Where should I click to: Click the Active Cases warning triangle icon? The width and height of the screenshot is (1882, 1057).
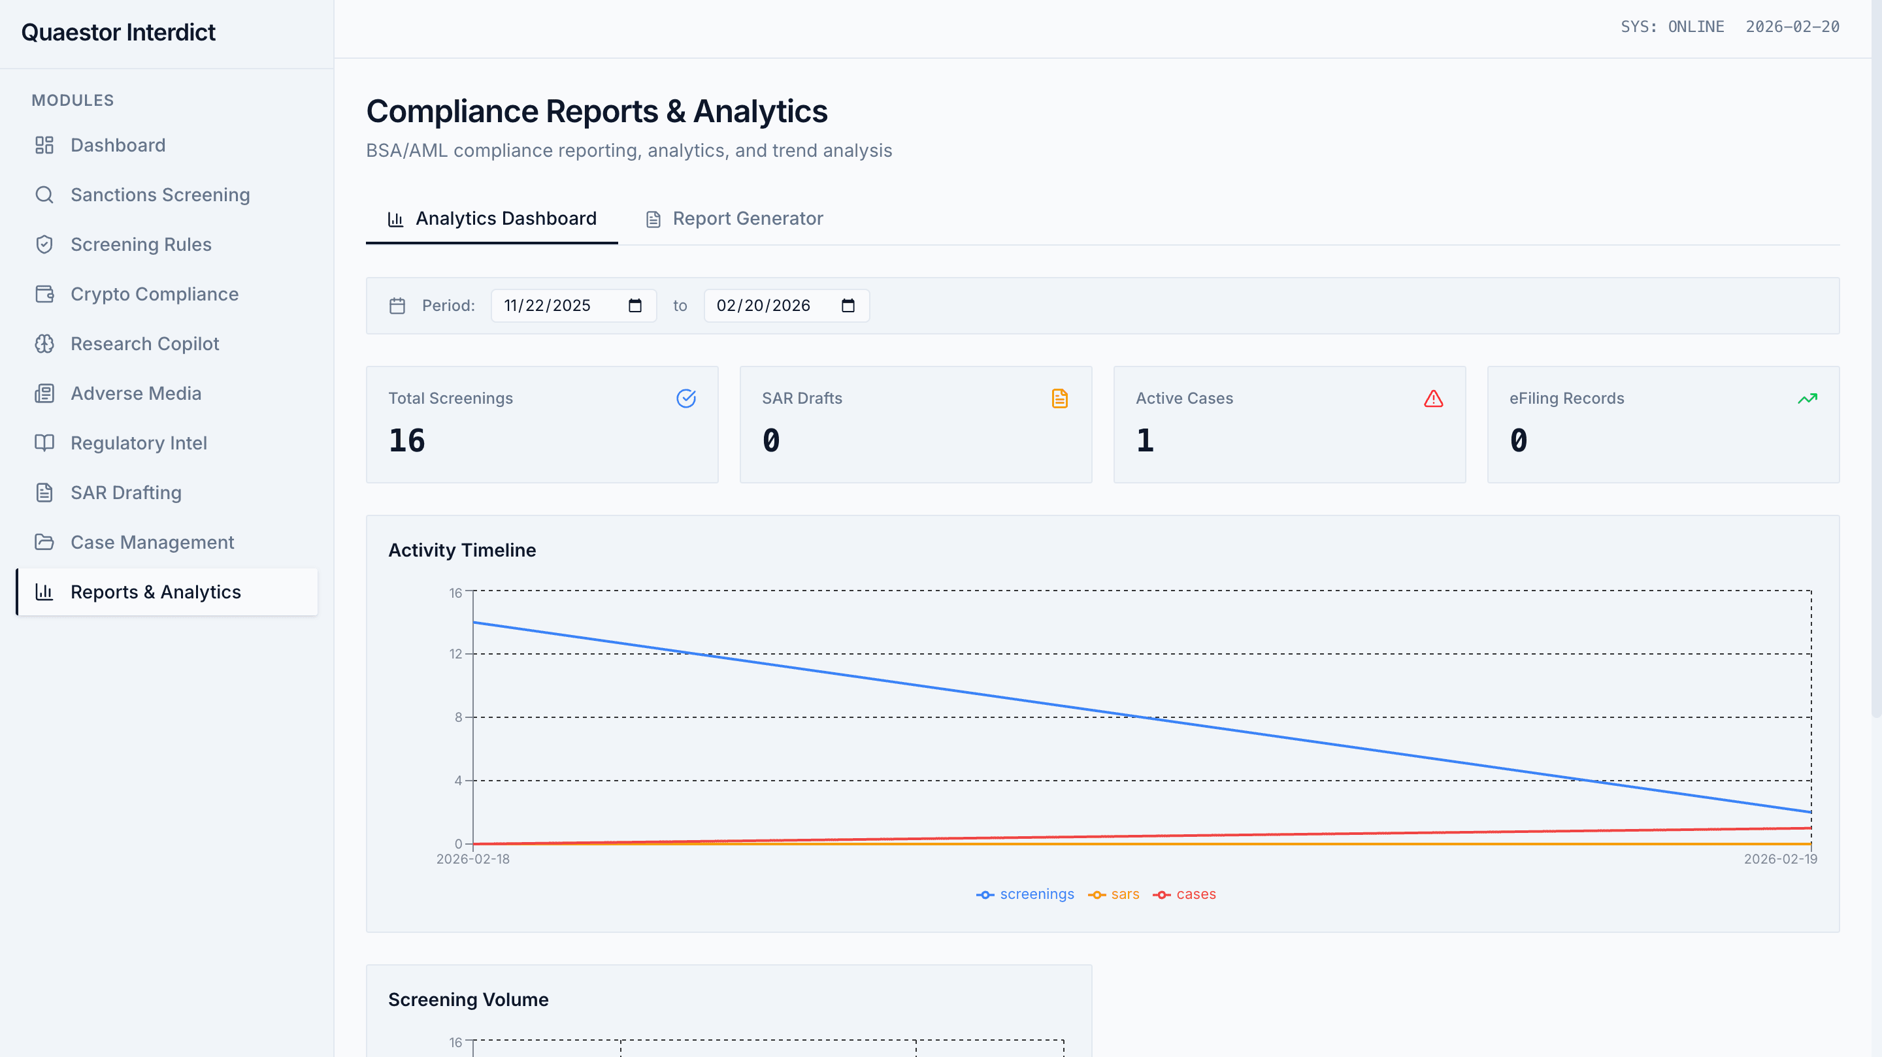pyautogui.click(x=1434, y=399)
